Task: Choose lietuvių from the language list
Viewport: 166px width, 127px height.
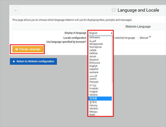Action: pos(100,105)
